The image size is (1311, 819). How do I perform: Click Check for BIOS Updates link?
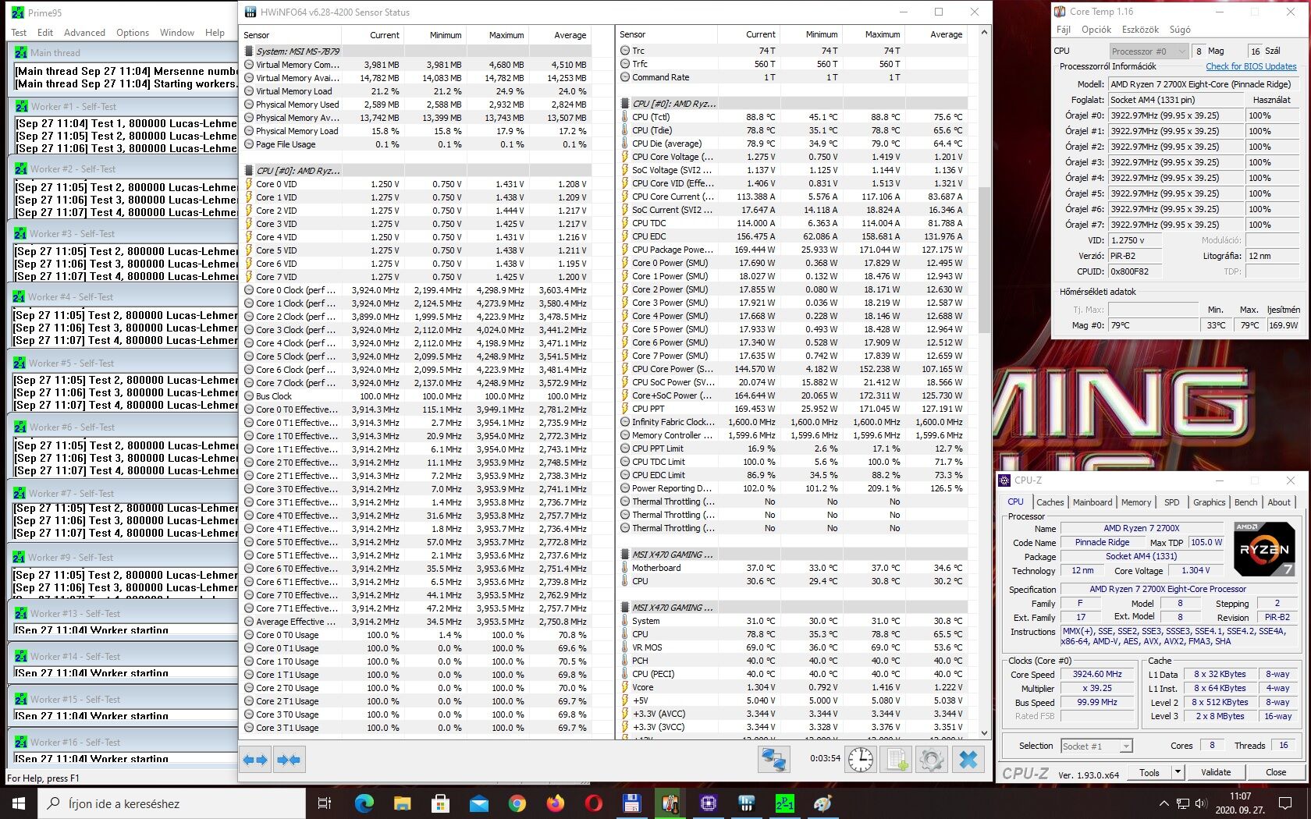(1251, 67)
